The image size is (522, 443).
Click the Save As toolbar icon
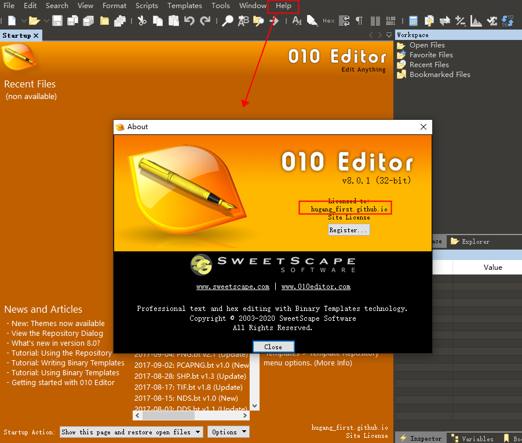[x=72, y=21]
